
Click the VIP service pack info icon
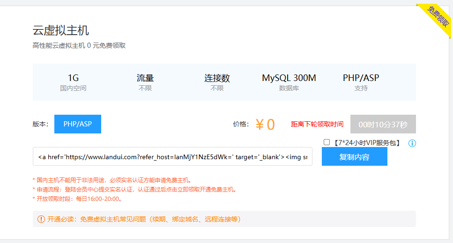click(x=412, y=143)
